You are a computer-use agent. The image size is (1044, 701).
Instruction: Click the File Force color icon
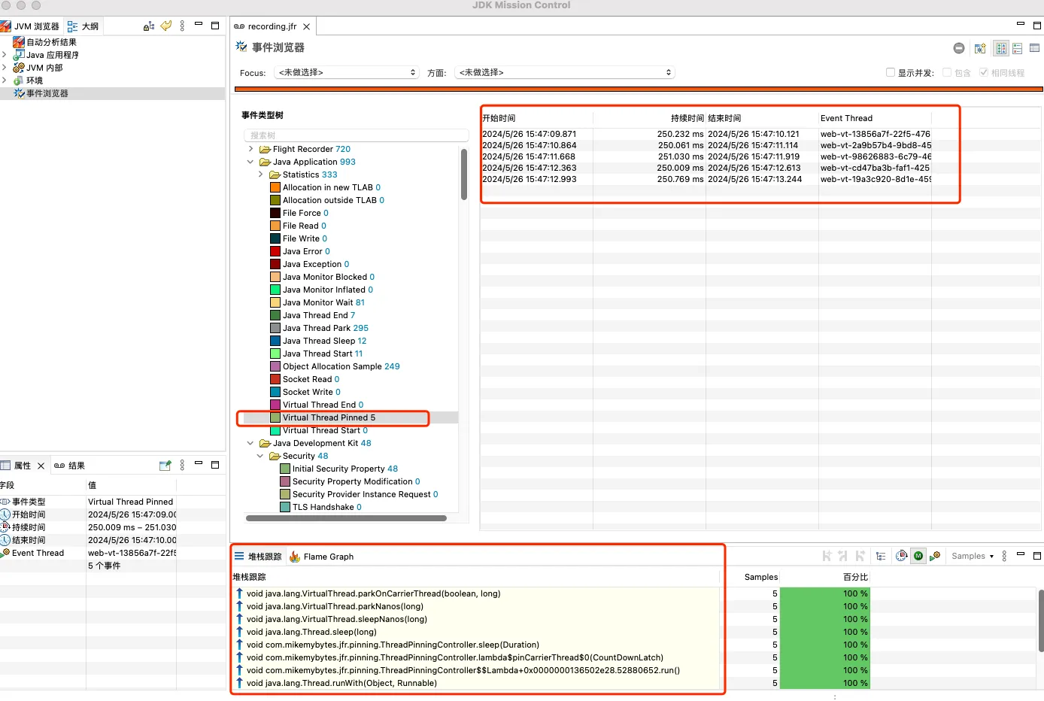point(275,213)
